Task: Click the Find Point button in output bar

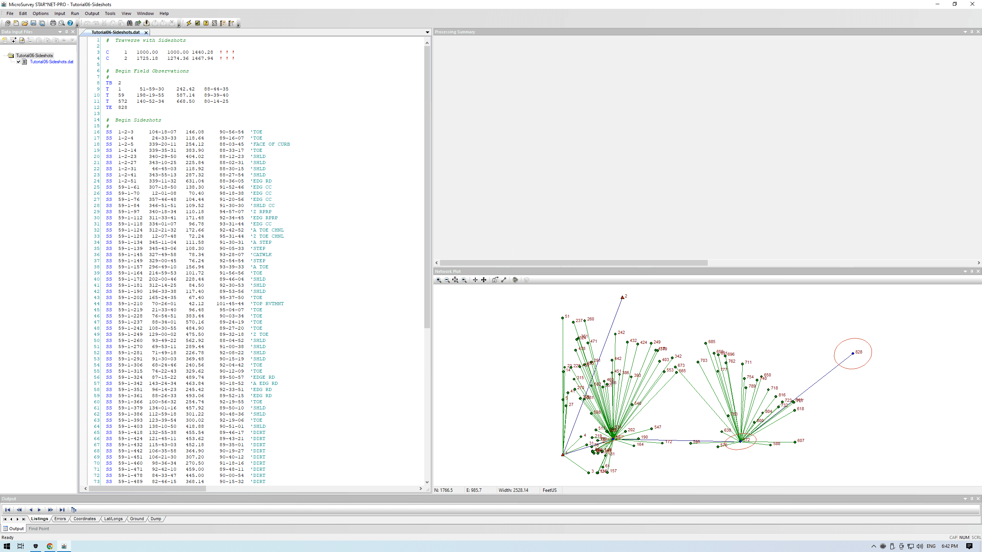Action: tap(39, 529)
